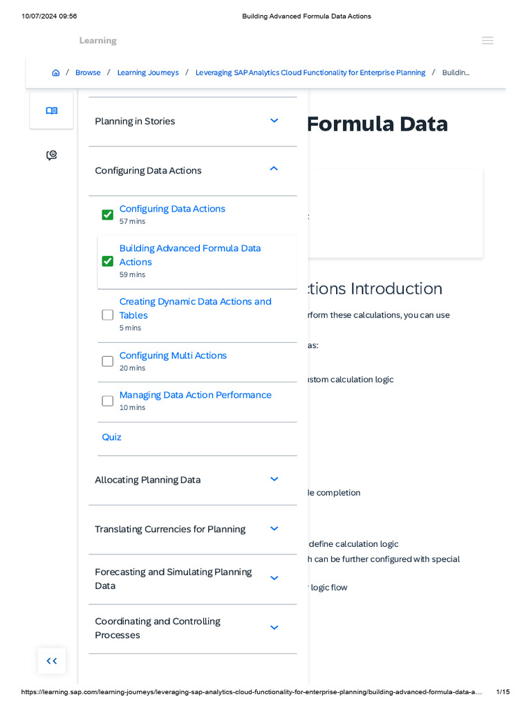Check the Creating Dynamic Data Actions checkbox

(x=108, y=315)
